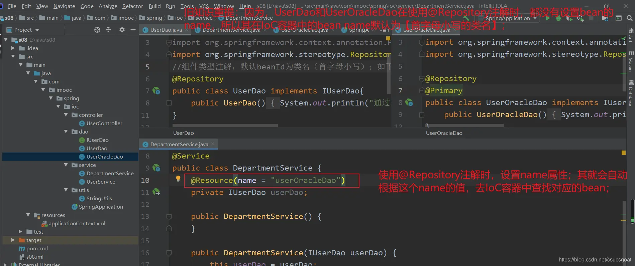The width and height of the screenshot is (635, 266).
Task: Click the locate file crosshair icon
Action: click(97, 30)
